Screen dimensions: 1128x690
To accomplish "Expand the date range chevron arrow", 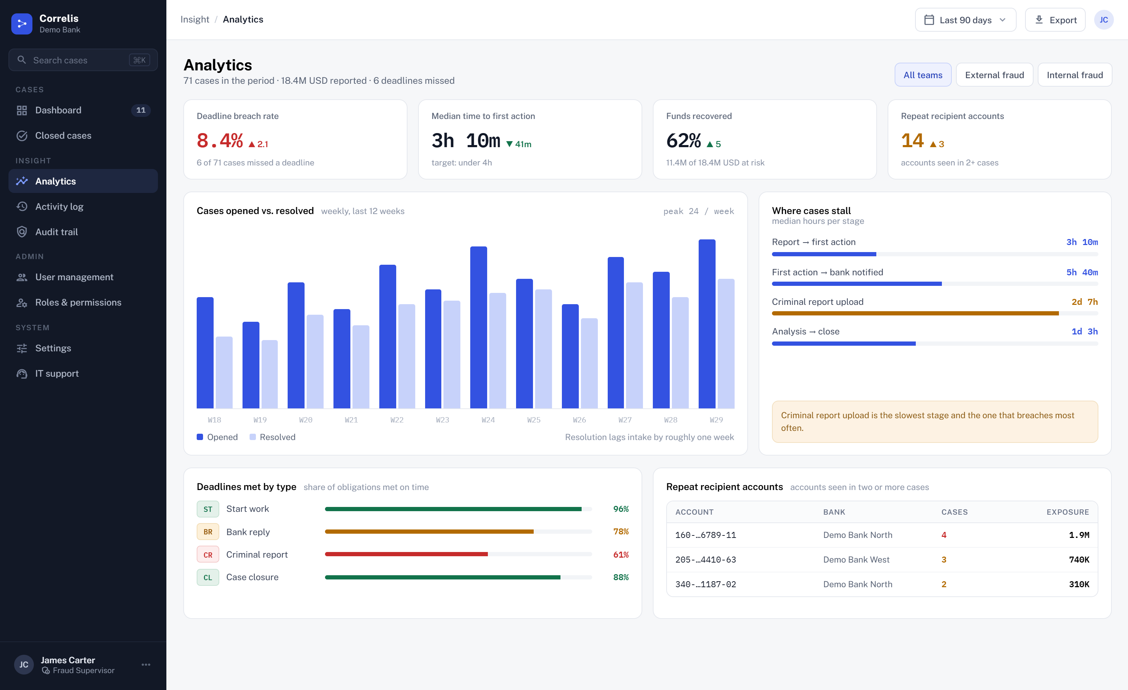I will [x=1003, y=20].
